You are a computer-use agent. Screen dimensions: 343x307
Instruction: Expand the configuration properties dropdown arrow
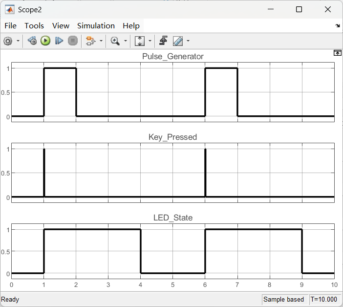(18, 41)
